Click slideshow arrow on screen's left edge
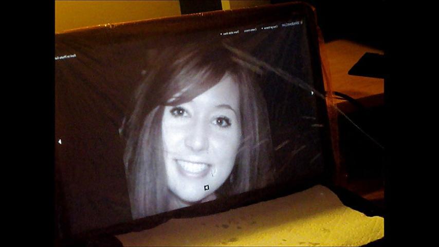 coord(60,142)
